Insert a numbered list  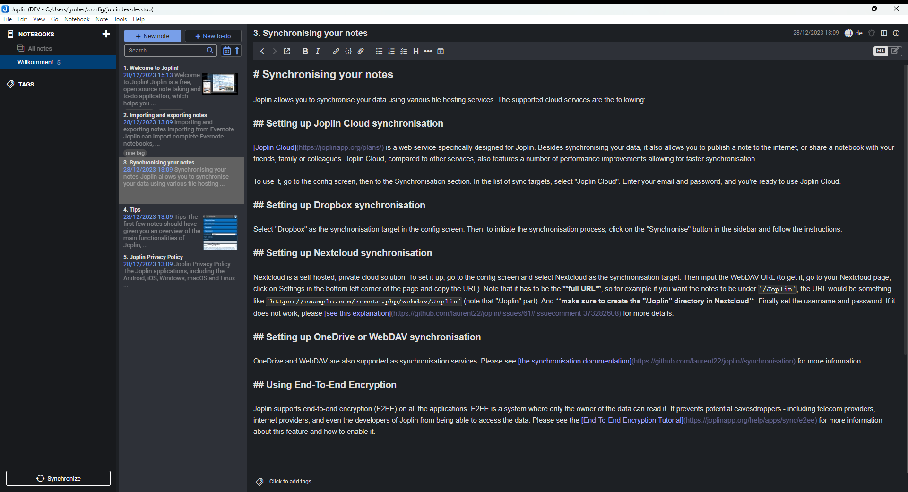tap(391, 51)
